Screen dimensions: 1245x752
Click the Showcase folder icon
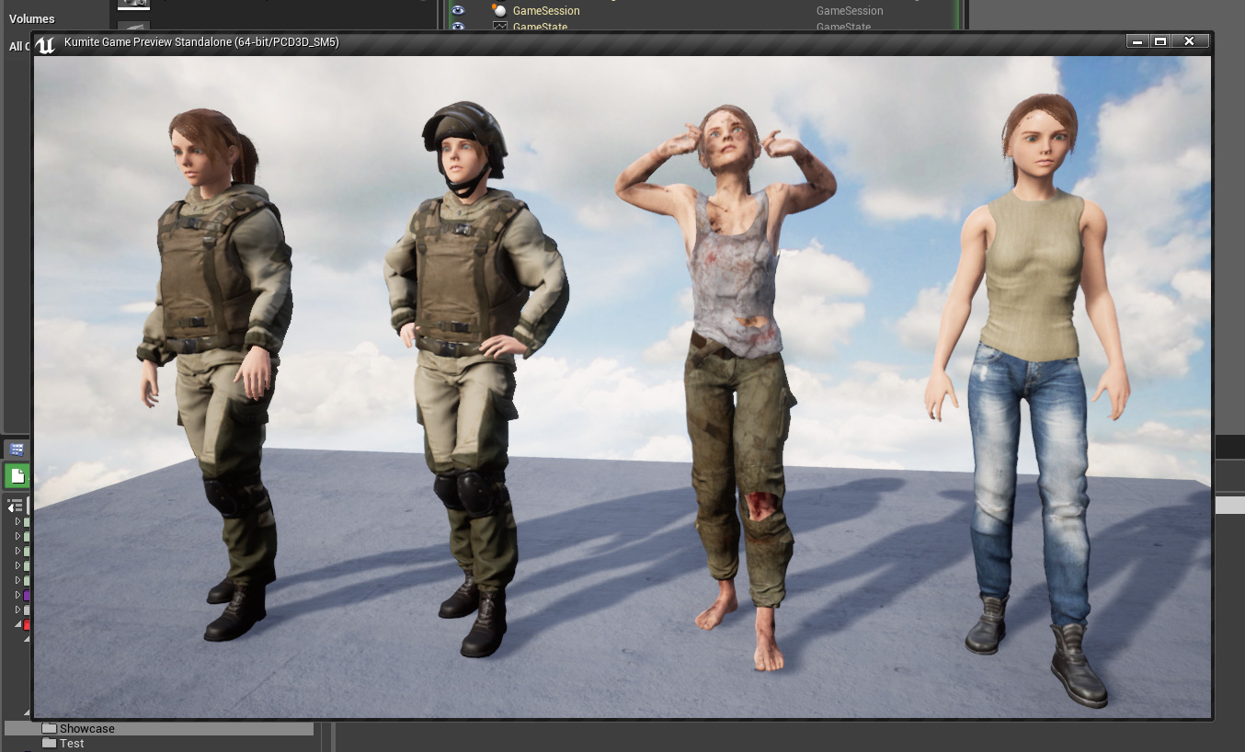click(x=50, y=728)
